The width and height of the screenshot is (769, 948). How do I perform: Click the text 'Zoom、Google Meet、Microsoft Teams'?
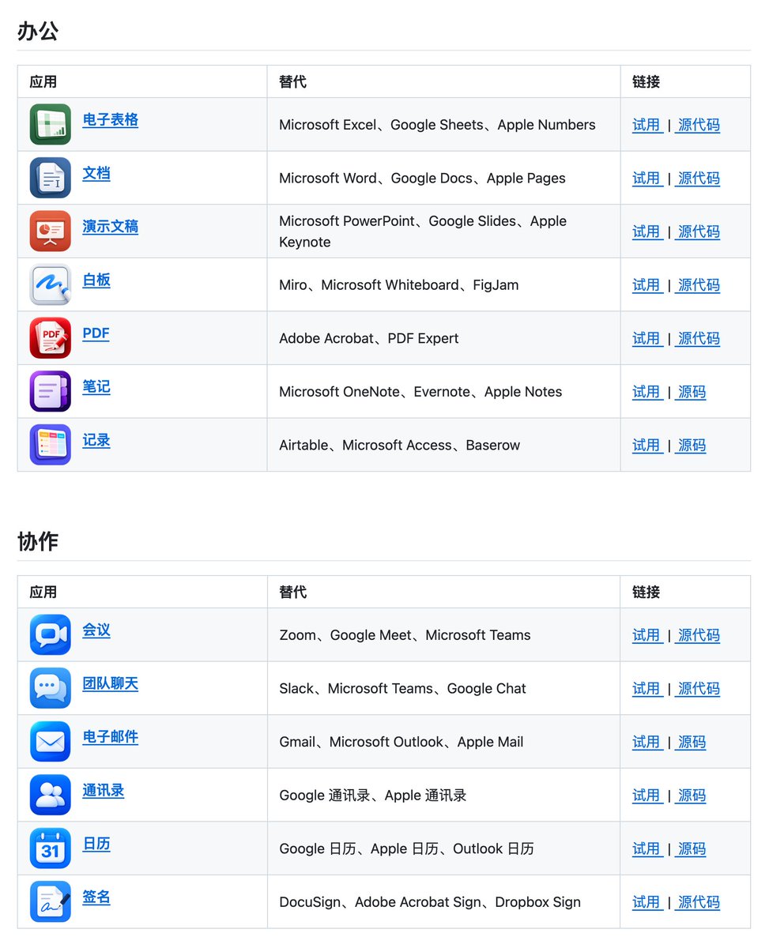[405, 635]
